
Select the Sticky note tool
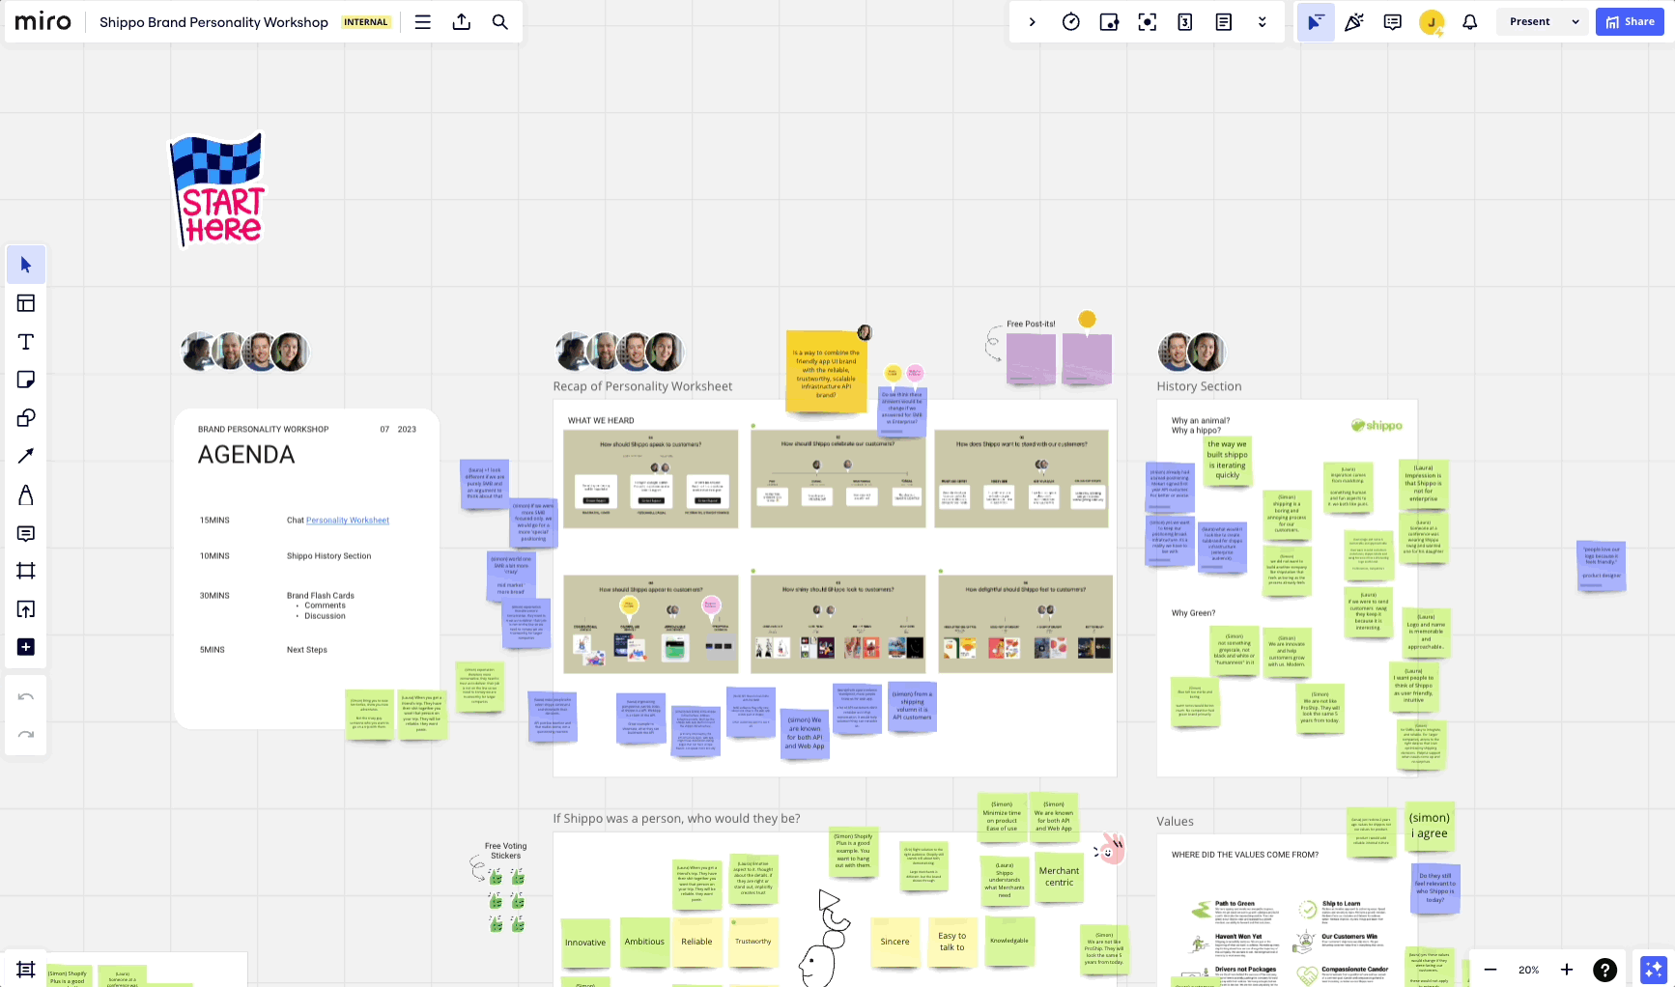26,380
